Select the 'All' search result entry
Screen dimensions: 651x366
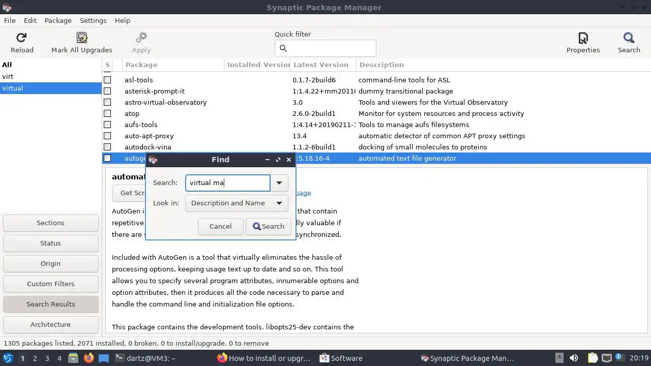point(51,65)
